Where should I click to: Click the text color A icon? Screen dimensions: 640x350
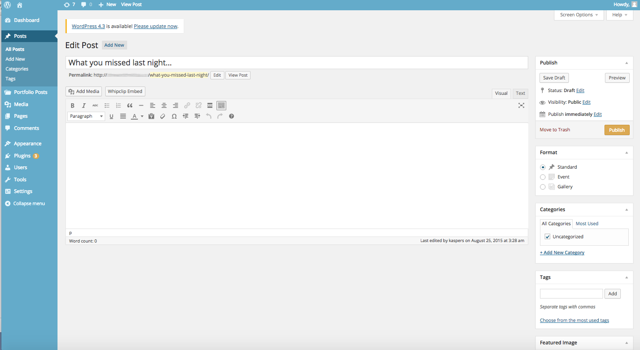point(134,116)
